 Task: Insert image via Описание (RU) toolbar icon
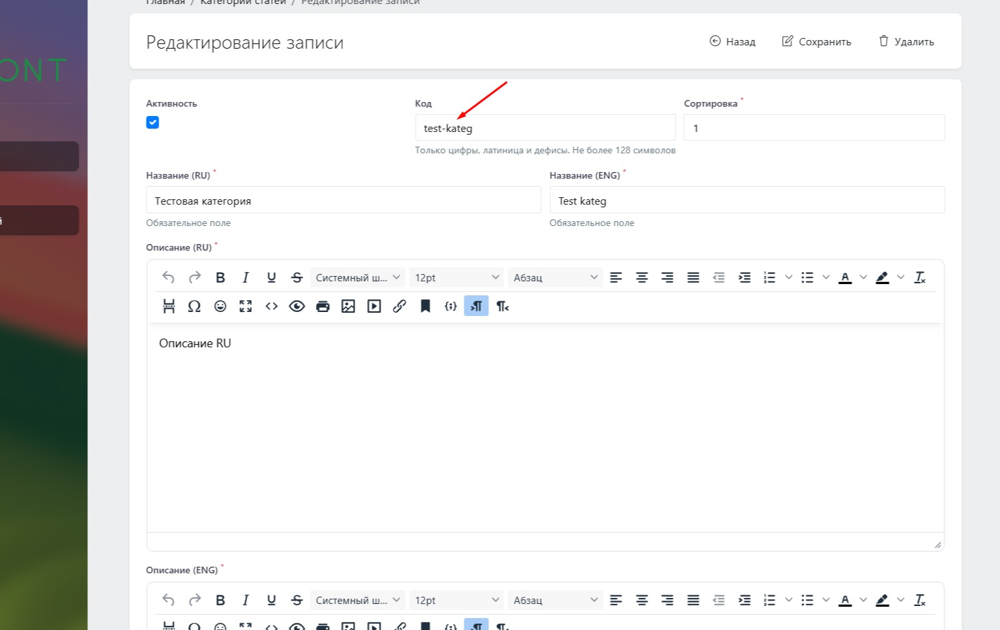(348, 307)
